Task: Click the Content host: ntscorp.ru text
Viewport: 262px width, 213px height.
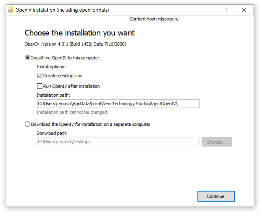Action: (x=154, y=19)
